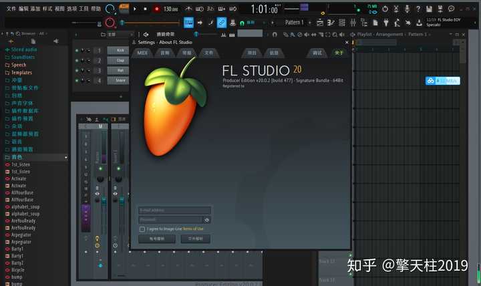Viewport: 481px width, 286px height.
Task: Click the stamp icon next to link icon
Action: (233, 23)
